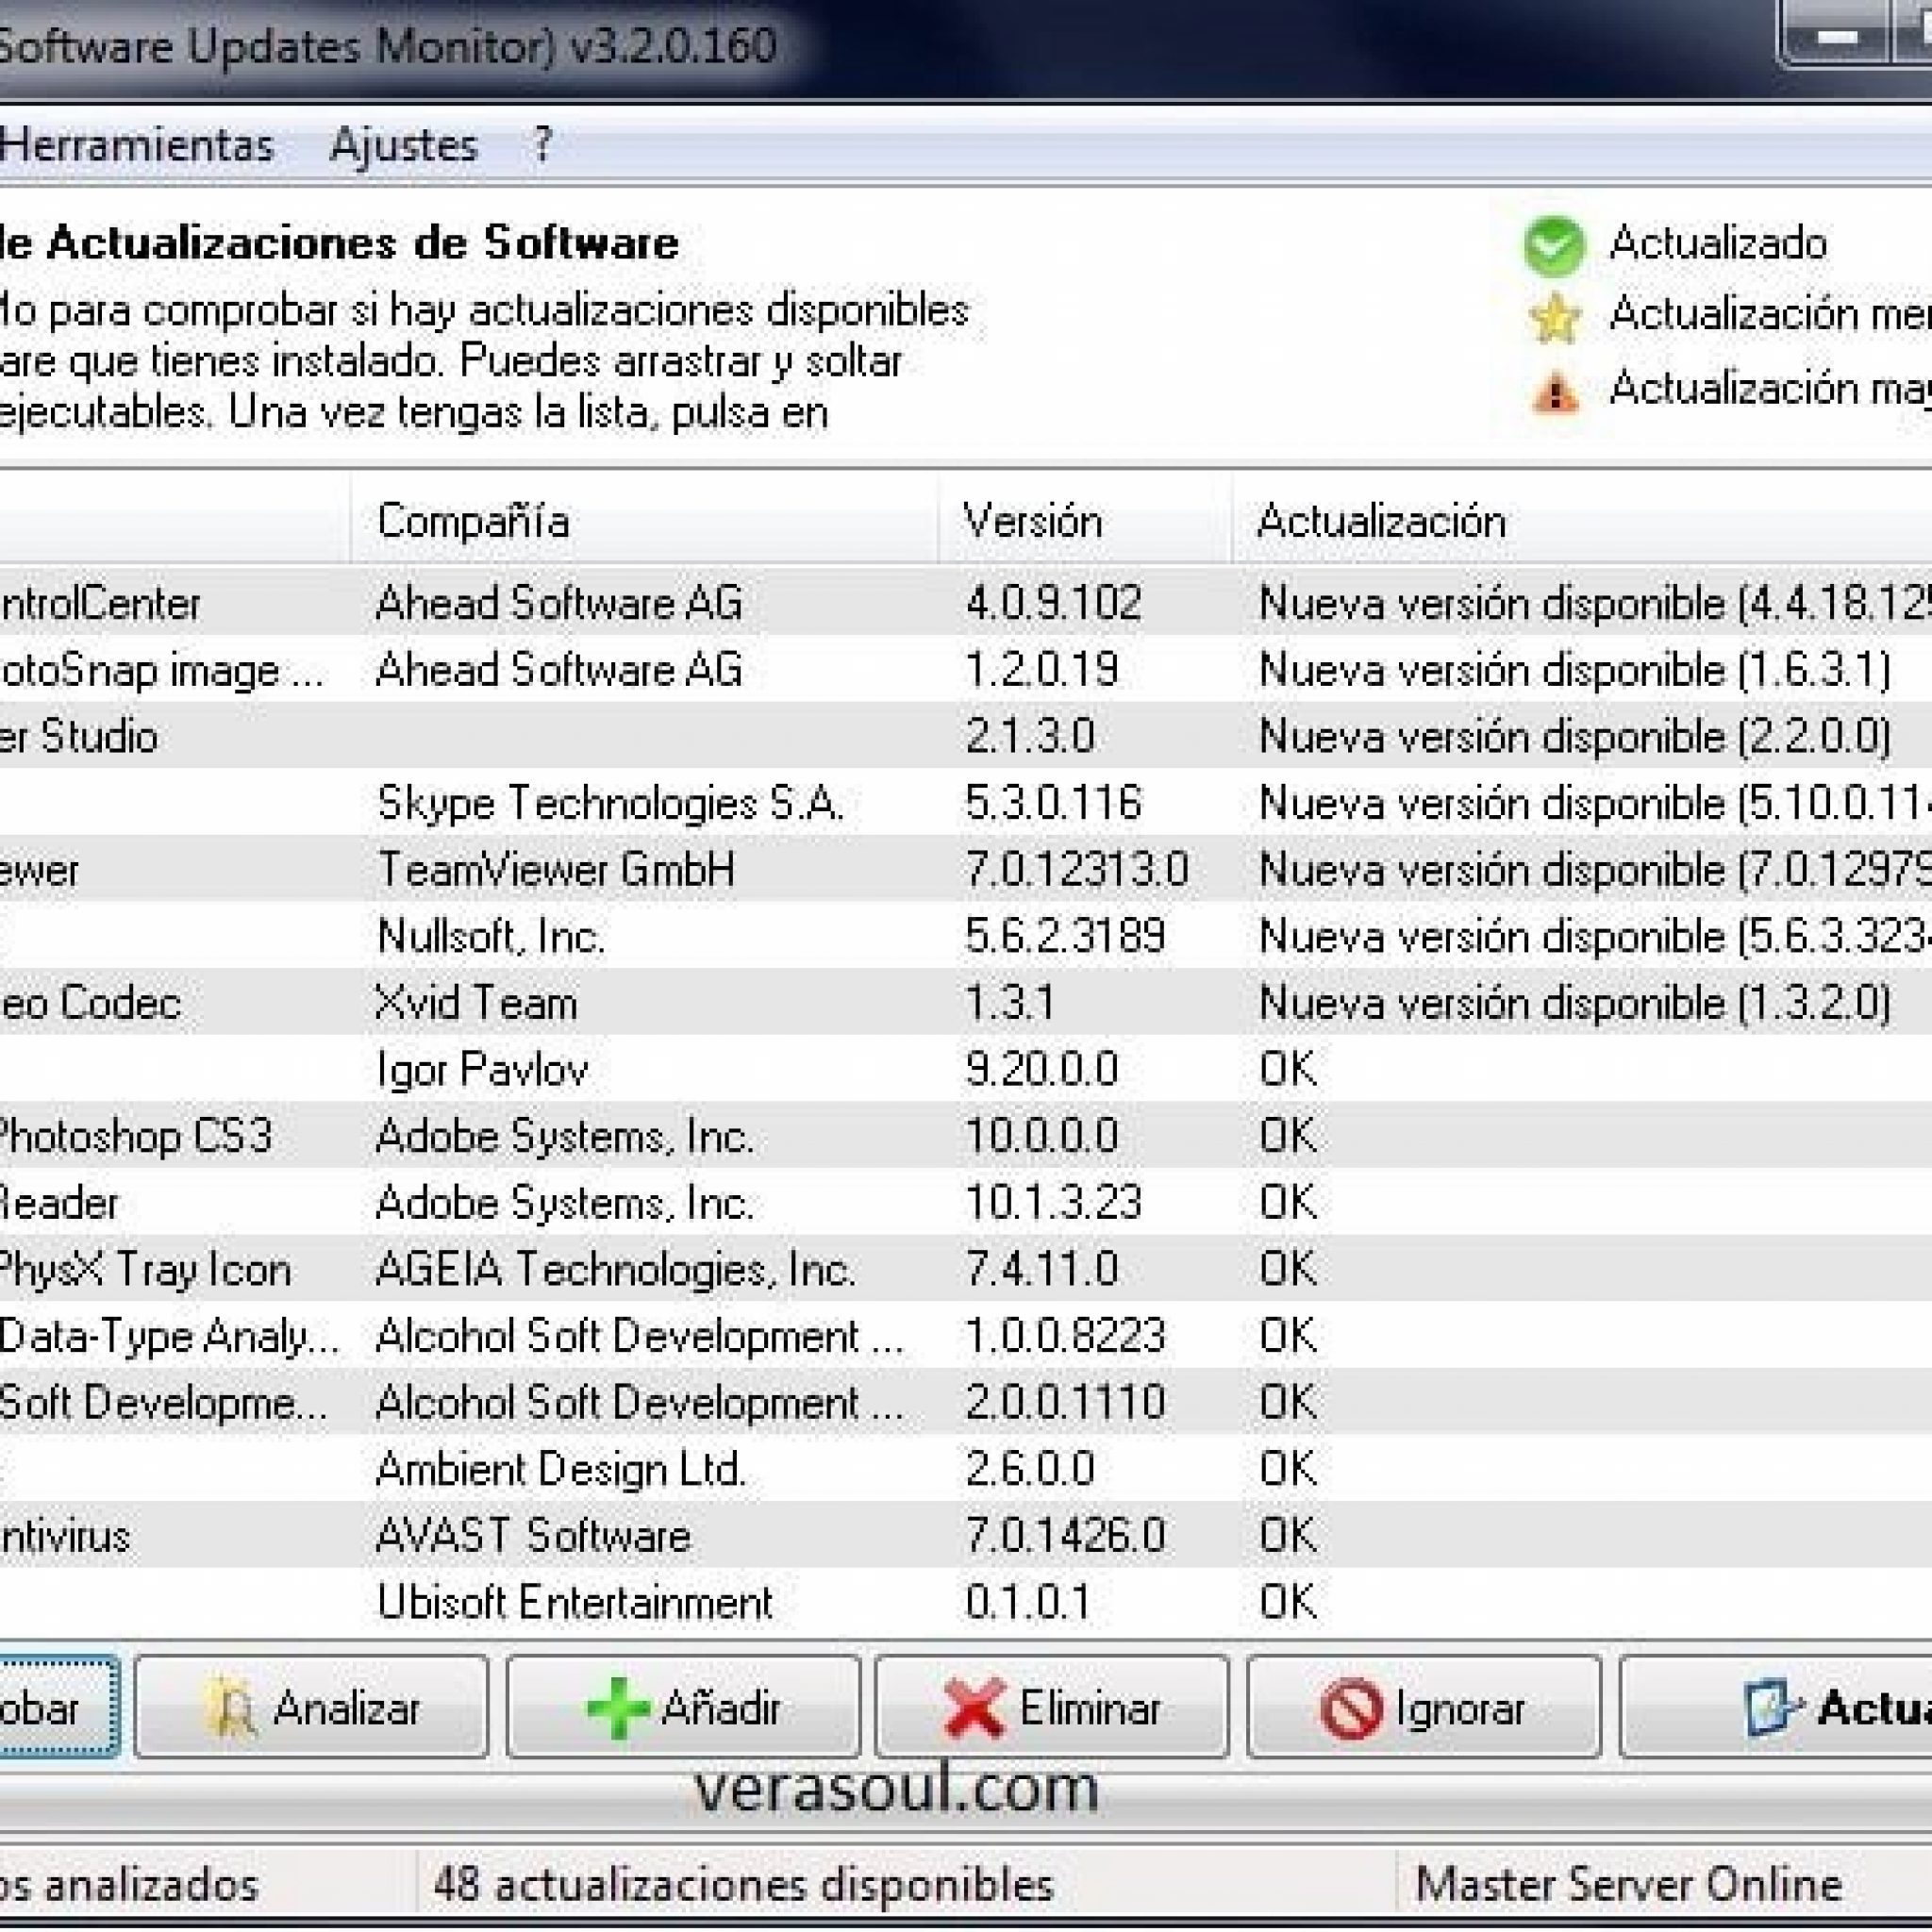Image resolution: width=1932 pixels, height=1932 pixels.
Task: Click version 5.6.2.3189 cell
Action: click(1065, 936)
